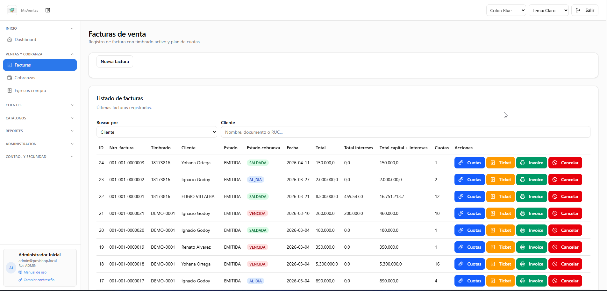Viewport: 607px width, 291px height.
Task: Click the Cobranzas wallet icon
Action: (10, 78)
